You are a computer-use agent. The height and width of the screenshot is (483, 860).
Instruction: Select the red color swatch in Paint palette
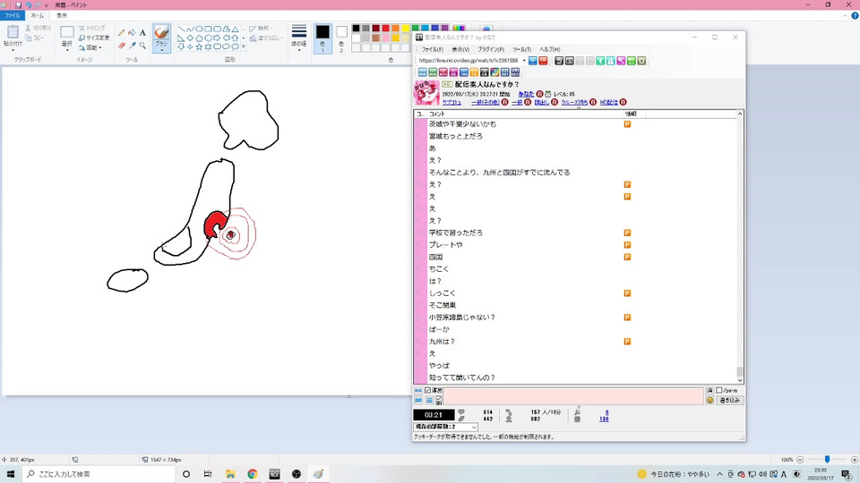385,28
